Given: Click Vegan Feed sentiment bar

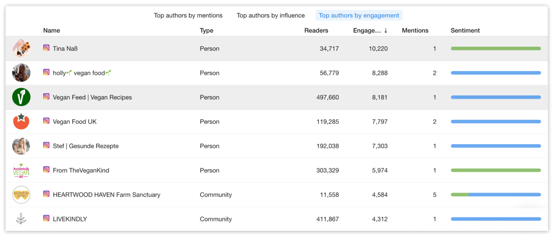Looking at the screenshot, I should pos(496,97).
